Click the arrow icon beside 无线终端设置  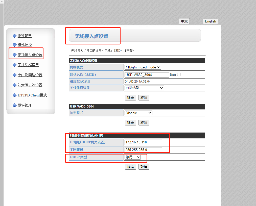pos(14,65)
